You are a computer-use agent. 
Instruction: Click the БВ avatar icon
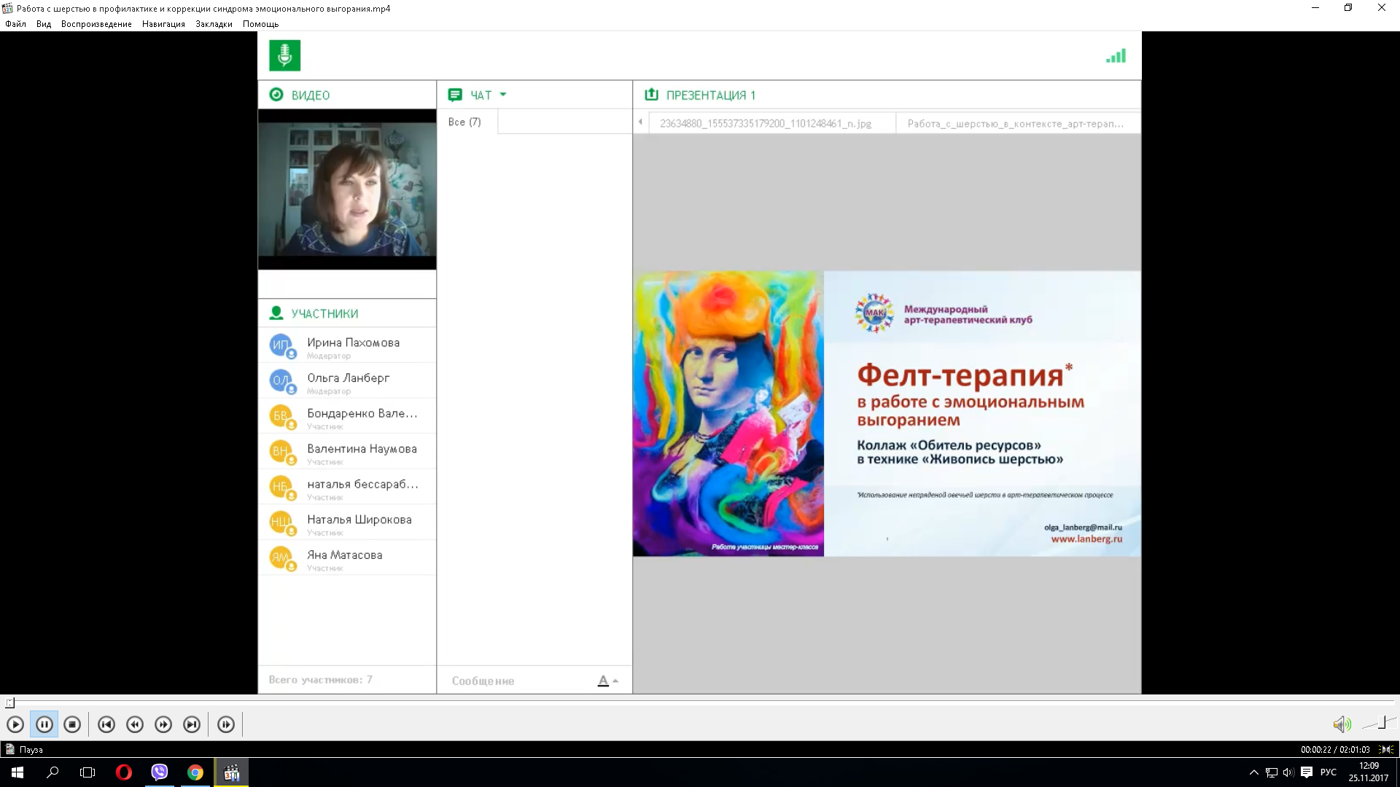281,416
